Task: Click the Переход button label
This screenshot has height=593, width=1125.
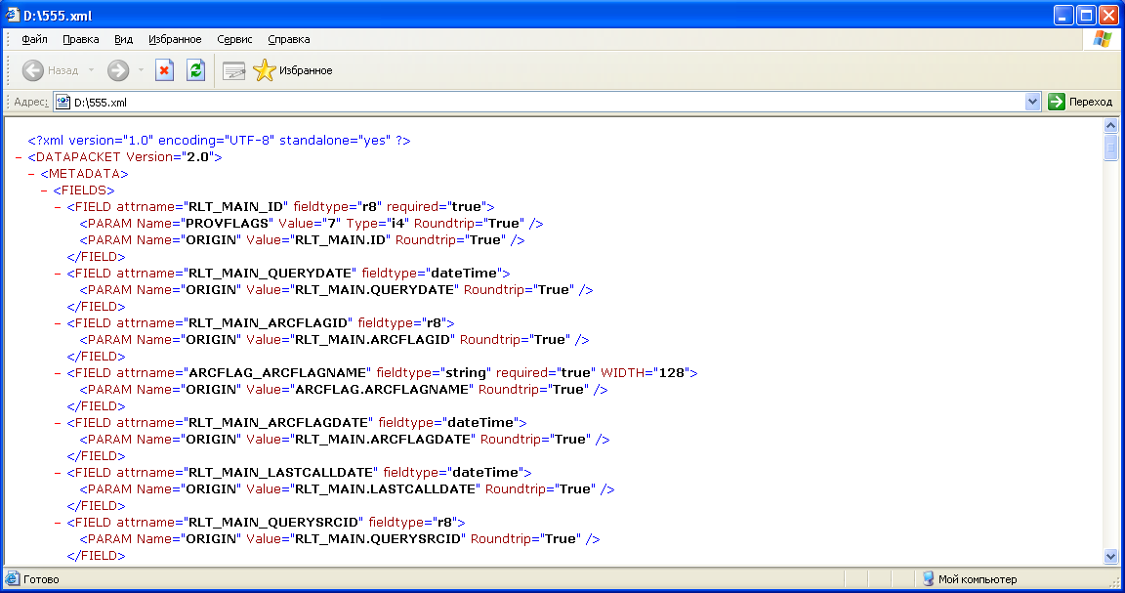Action: pyautogui.click(x=1091, y=102)
